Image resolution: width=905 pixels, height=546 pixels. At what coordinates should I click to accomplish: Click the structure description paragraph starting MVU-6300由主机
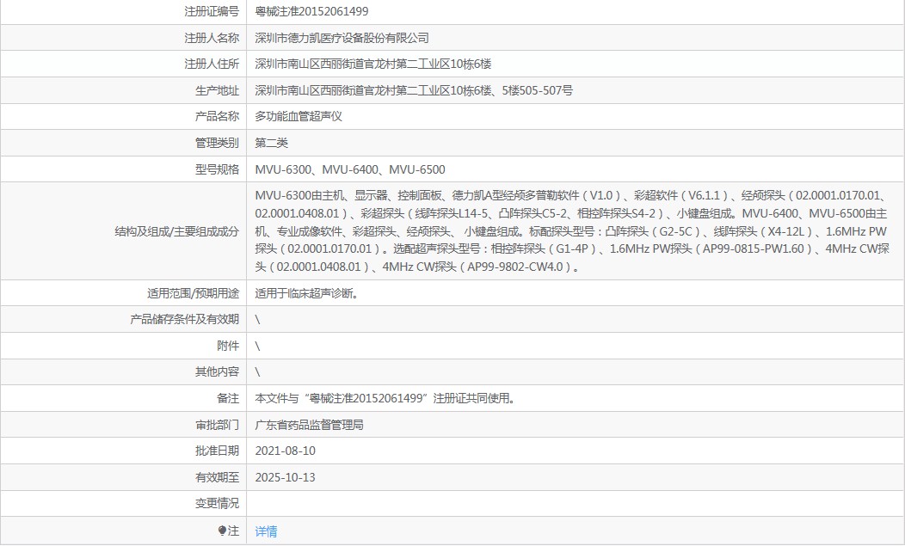coord(572,230)
